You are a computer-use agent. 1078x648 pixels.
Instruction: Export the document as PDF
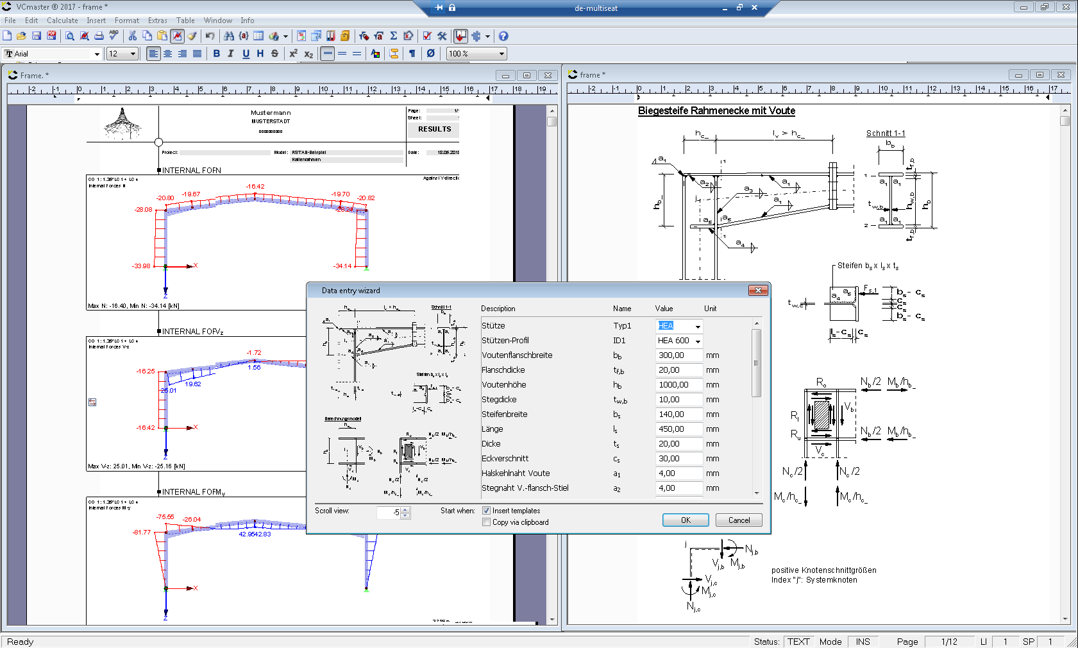pyautogui.click(x=50, y=36)
